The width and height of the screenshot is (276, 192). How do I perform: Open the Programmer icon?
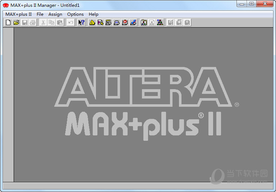pyautogui.click(x=133, y=23)
